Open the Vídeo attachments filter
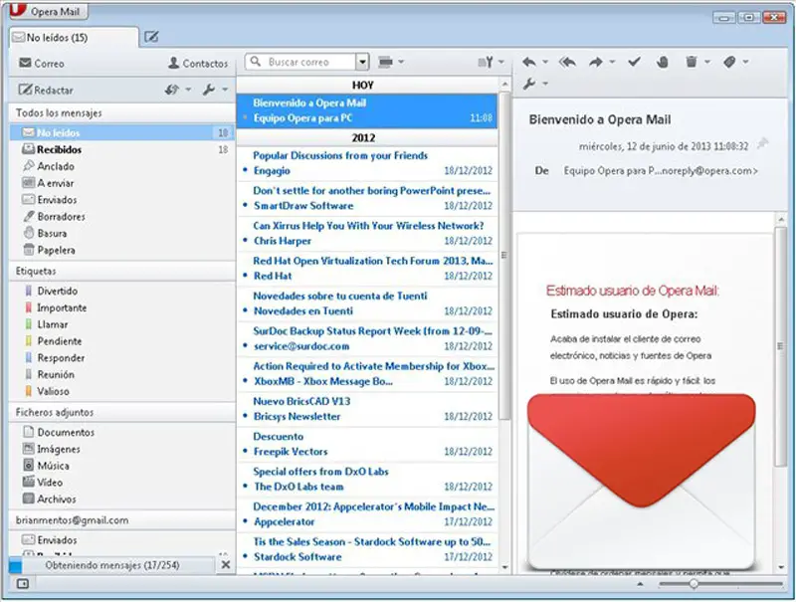 coord(121,483)
